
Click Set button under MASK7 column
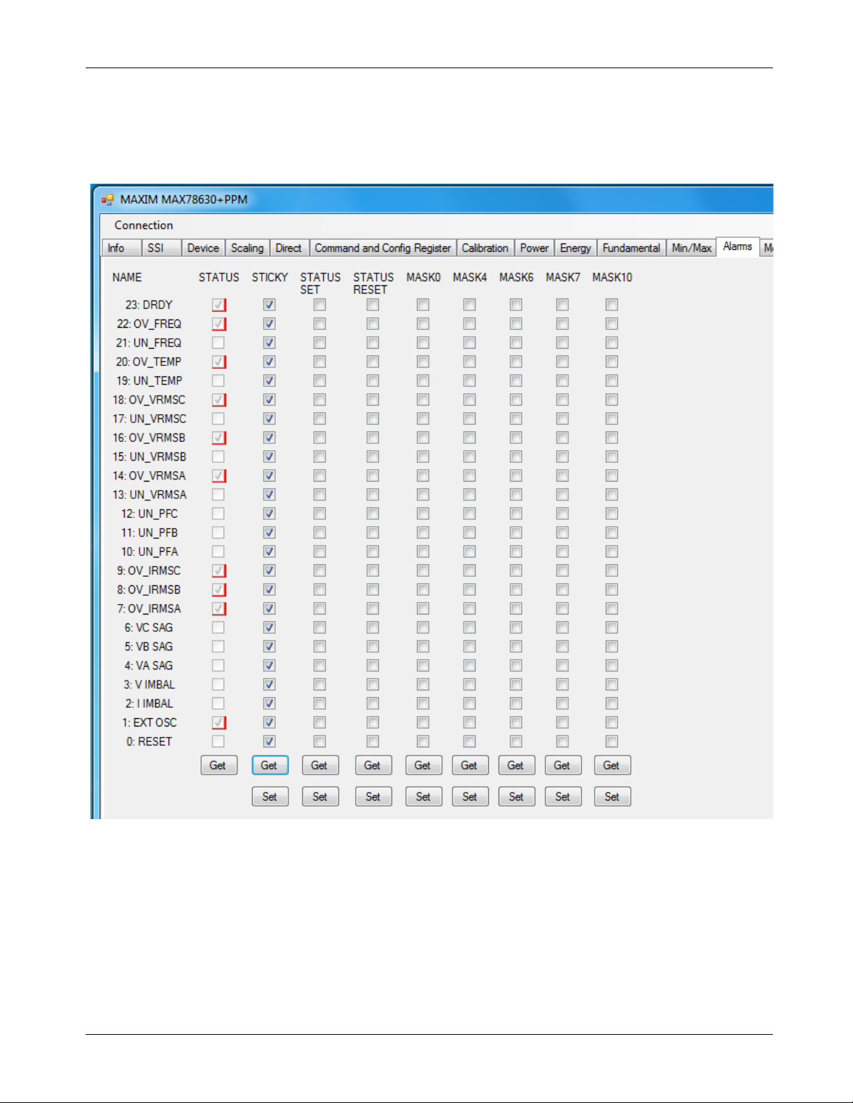[563, 797]
